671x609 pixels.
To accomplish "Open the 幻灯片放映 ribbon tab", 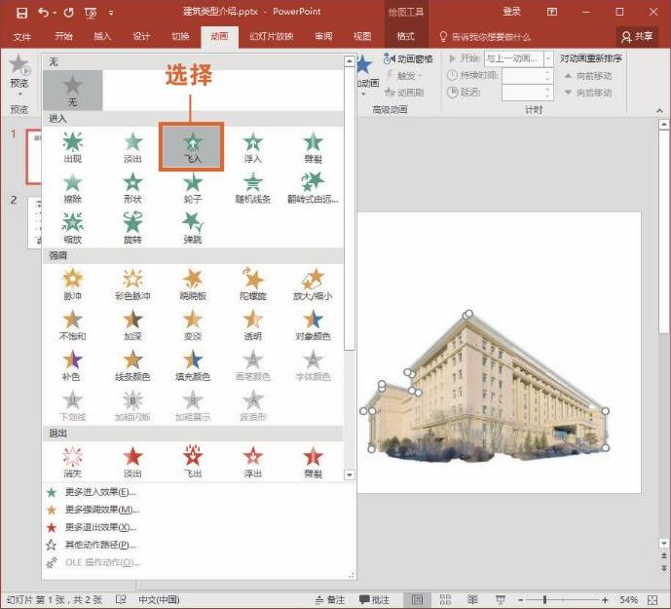I will 272,36.
